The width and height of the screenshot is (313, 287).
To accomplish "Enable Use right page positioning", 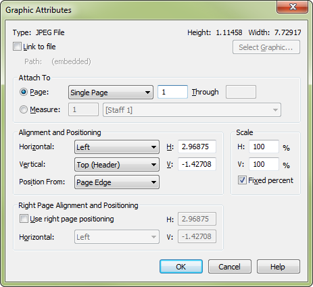I will click(24, 219).
